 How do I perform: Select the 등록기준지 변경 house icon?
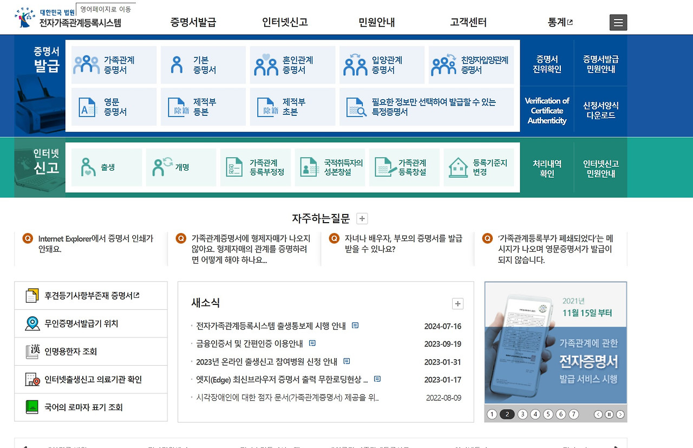pos(457,167)
